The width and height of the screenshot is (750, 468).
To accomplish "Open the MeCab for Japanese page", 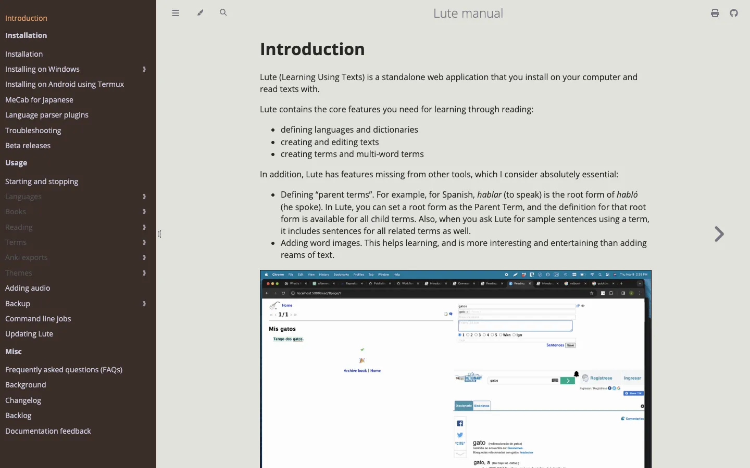I will coord(39,100).
